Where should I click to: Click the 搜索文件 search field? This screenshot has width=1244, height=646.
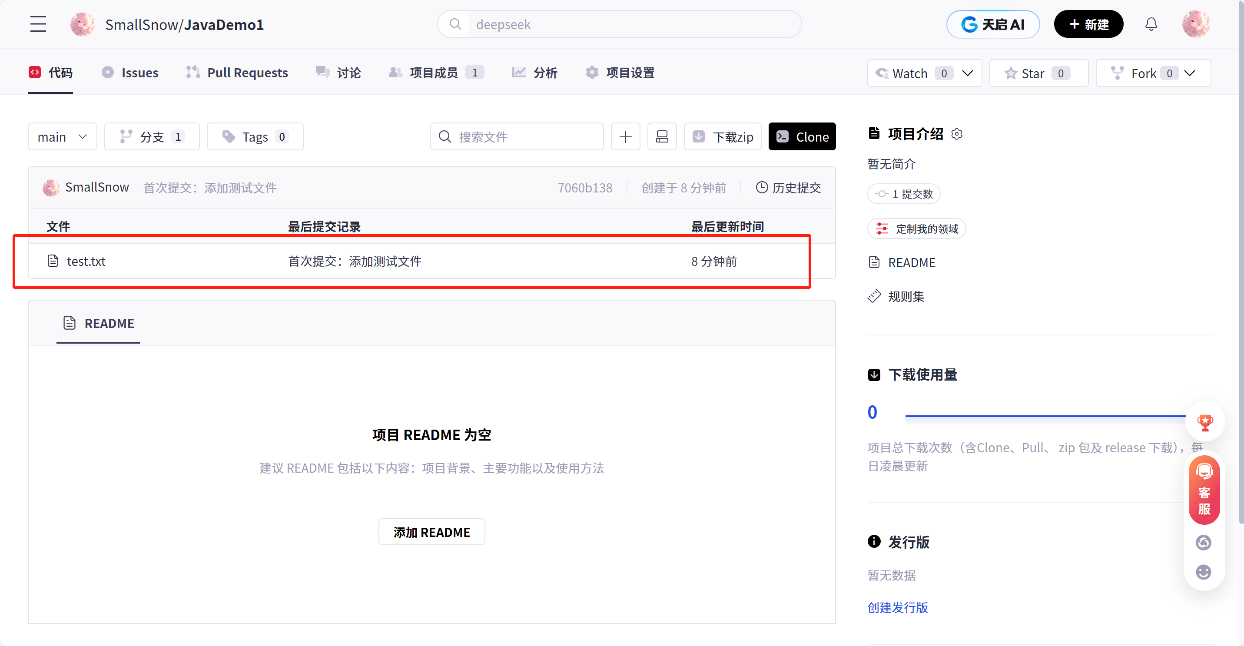(517, 137)
